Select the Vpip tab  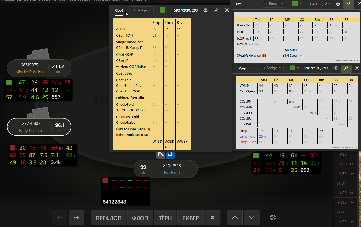[242, 68]
